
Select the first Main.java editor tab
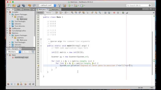pyautogui.click(x=42, y=9)
